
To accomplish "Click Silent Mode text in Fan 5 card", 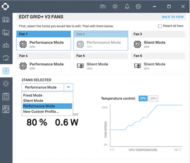I will tap(98, 64).
